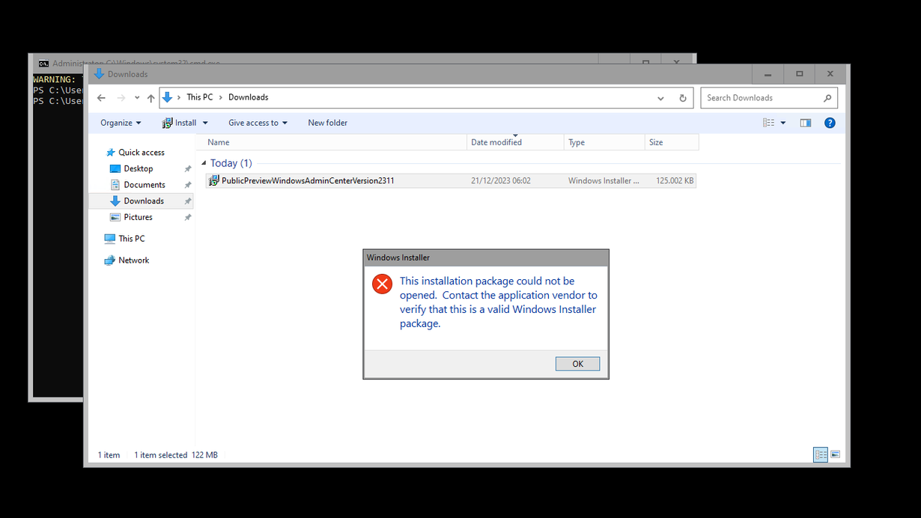Open the recent locations dropdown arrow

[137, 98]
